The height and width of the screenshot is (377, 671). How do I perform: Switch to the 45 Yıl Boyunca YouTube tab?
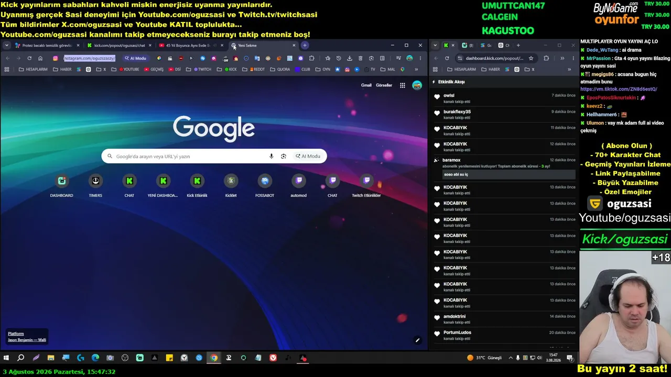(x=191, y=46)
